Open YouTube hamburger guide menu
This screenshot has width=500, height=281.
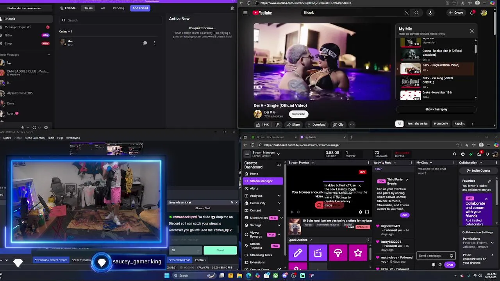pyautogui.click(x=245, y=12)
